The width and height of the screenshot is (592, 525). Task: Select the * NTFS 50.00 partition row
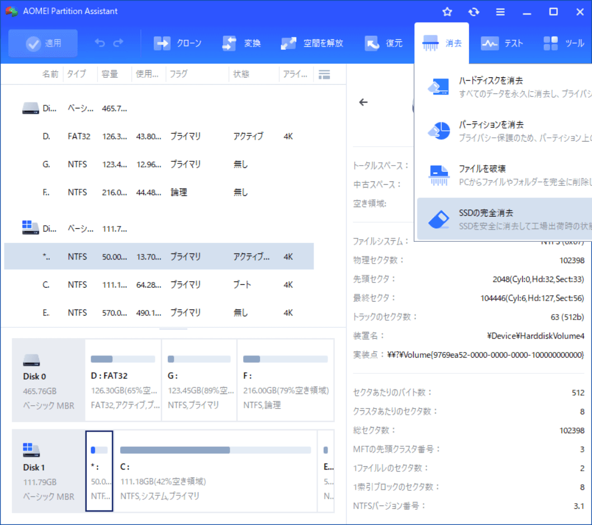point(159,257)
